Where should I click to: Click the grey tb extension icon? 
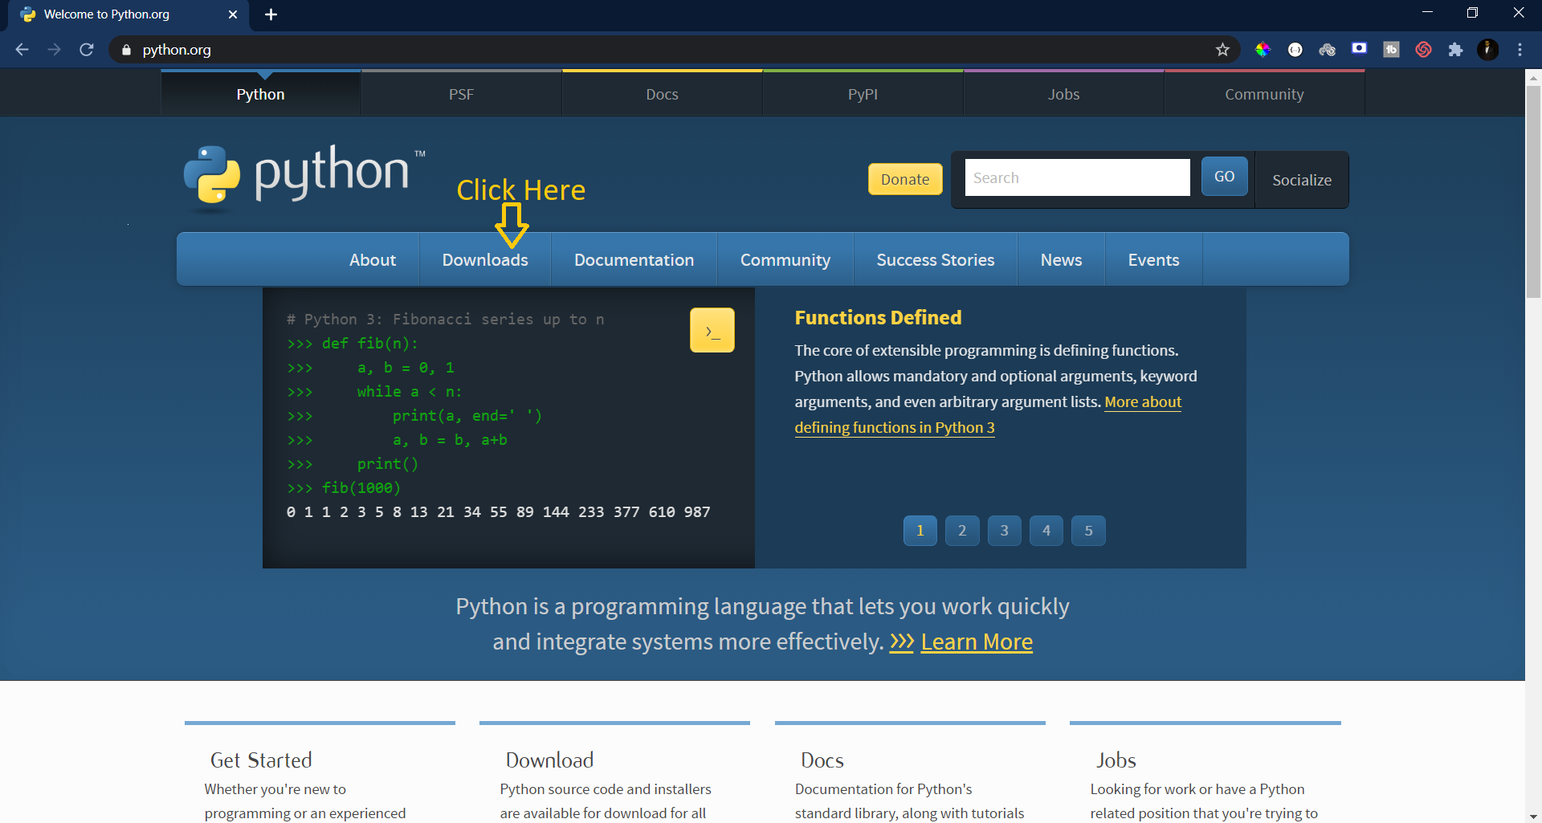1391,50
